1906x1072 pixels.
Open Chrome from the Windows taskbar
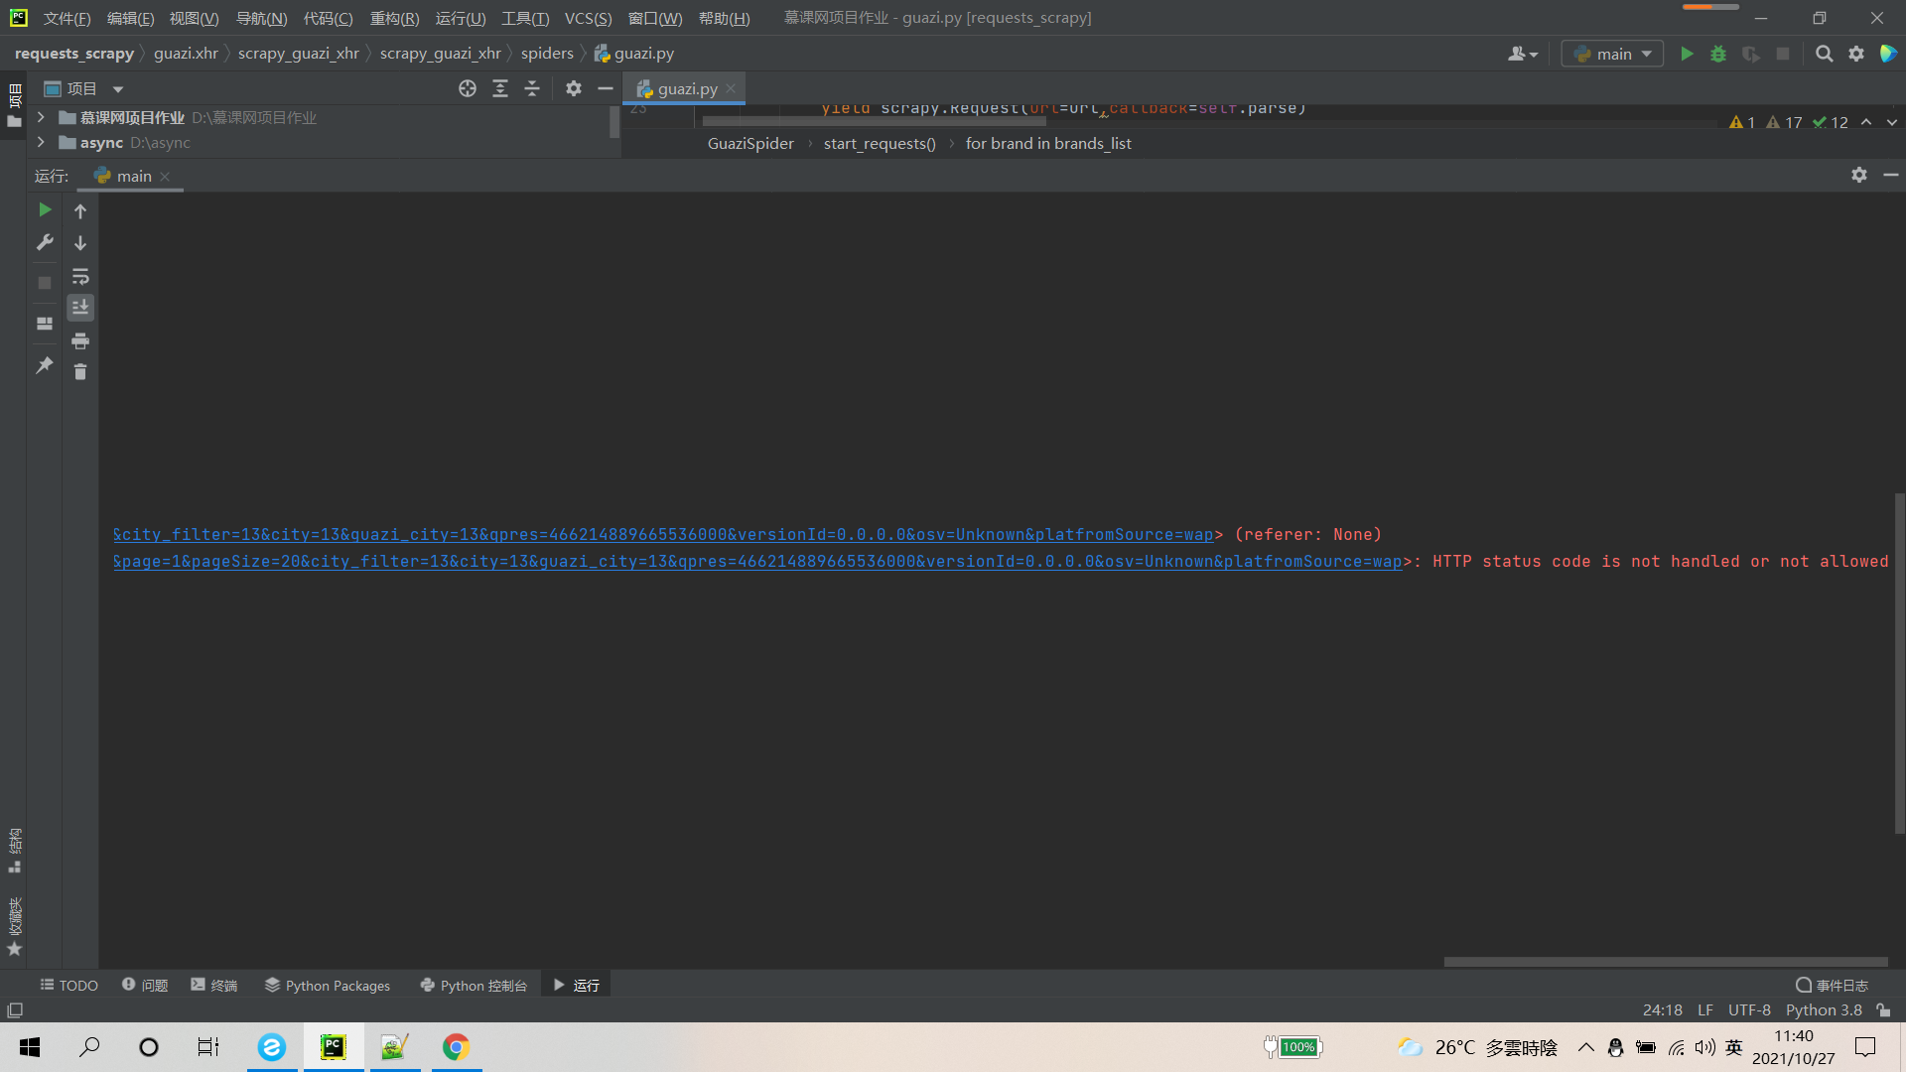pos(456,1047)
